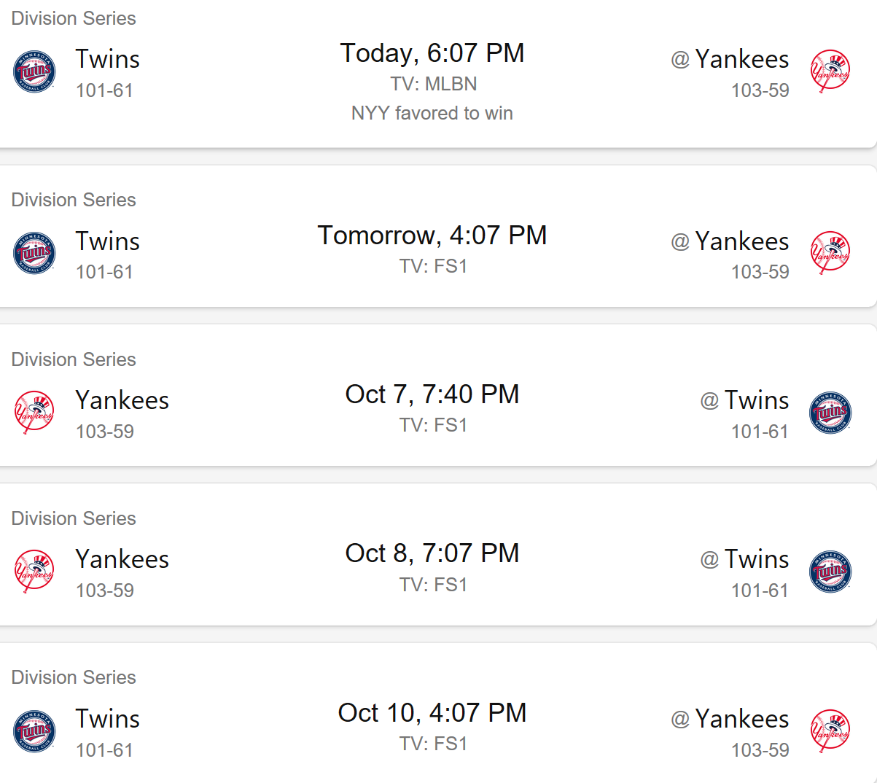Click the Twins logo in the Oct 7 game
The width and height of the screenshot is (877, 783).
tap(830, 413)
